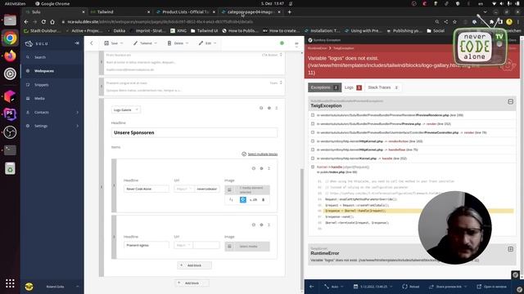Reload the page in Chrome
This screenshot has width=524, height=294.
tap(43, 22)
